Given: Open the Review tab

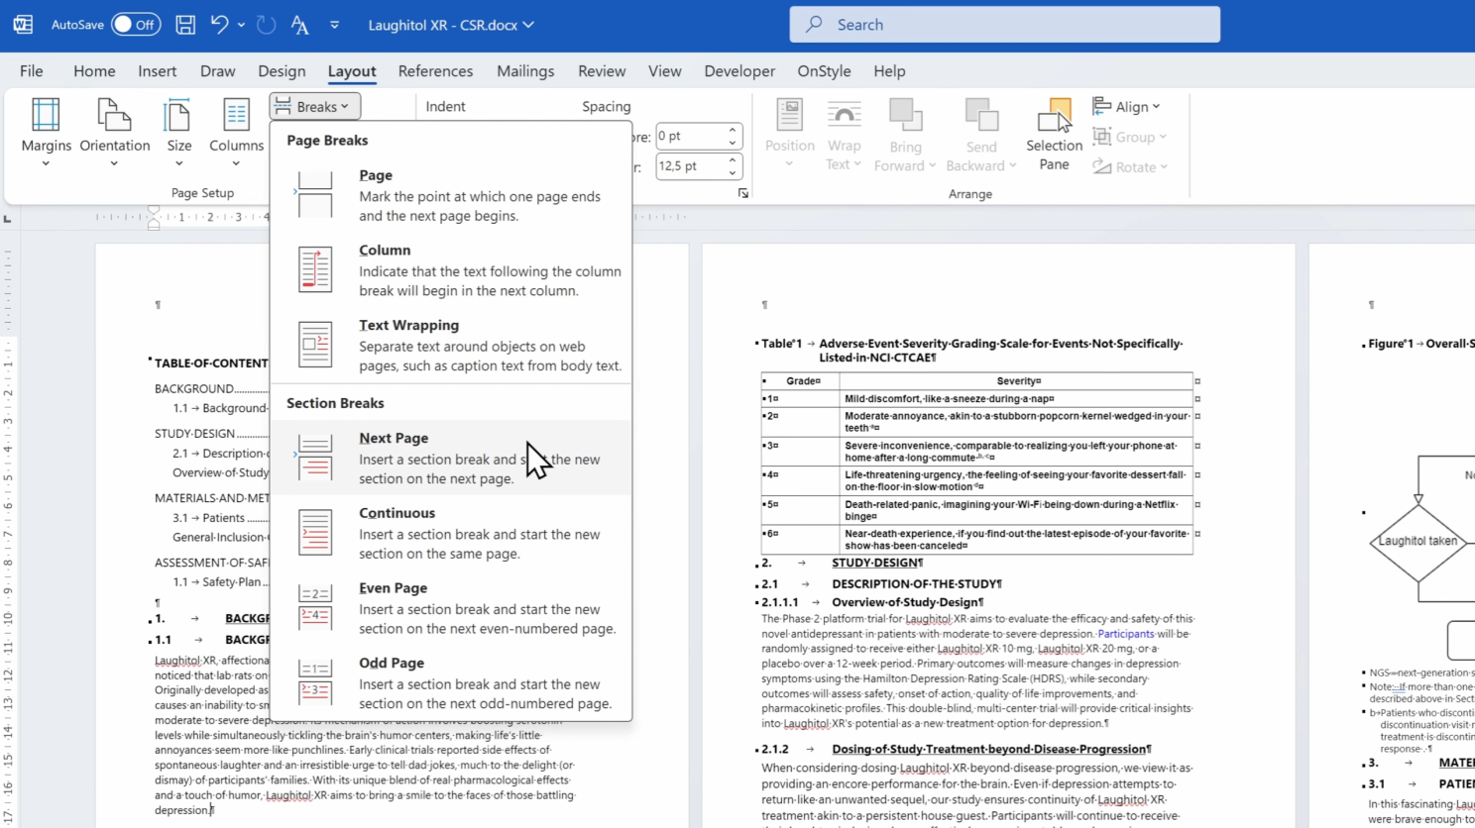Looking at the screenshot, I should 602,71.
